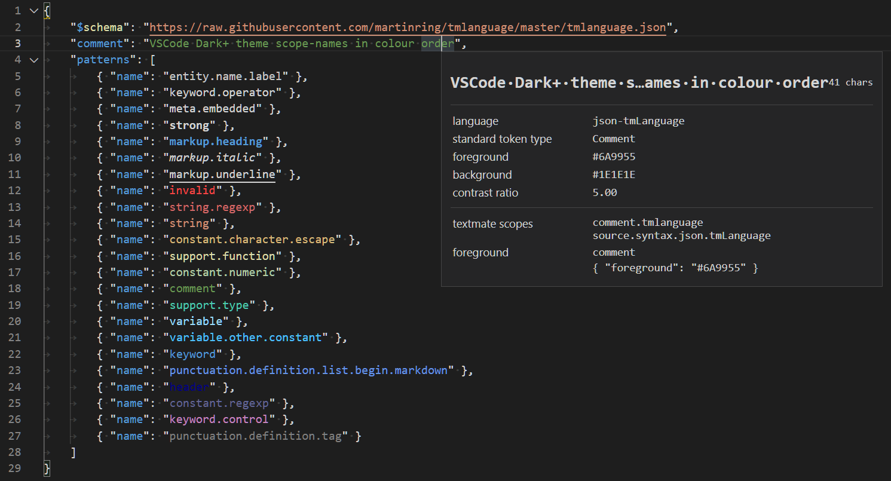Click the bold "strong" scope name

189,125
